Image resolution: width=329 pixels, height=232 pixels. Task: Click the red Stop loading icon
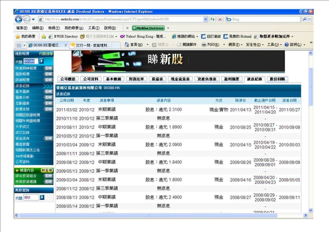[x=220, y=19]
